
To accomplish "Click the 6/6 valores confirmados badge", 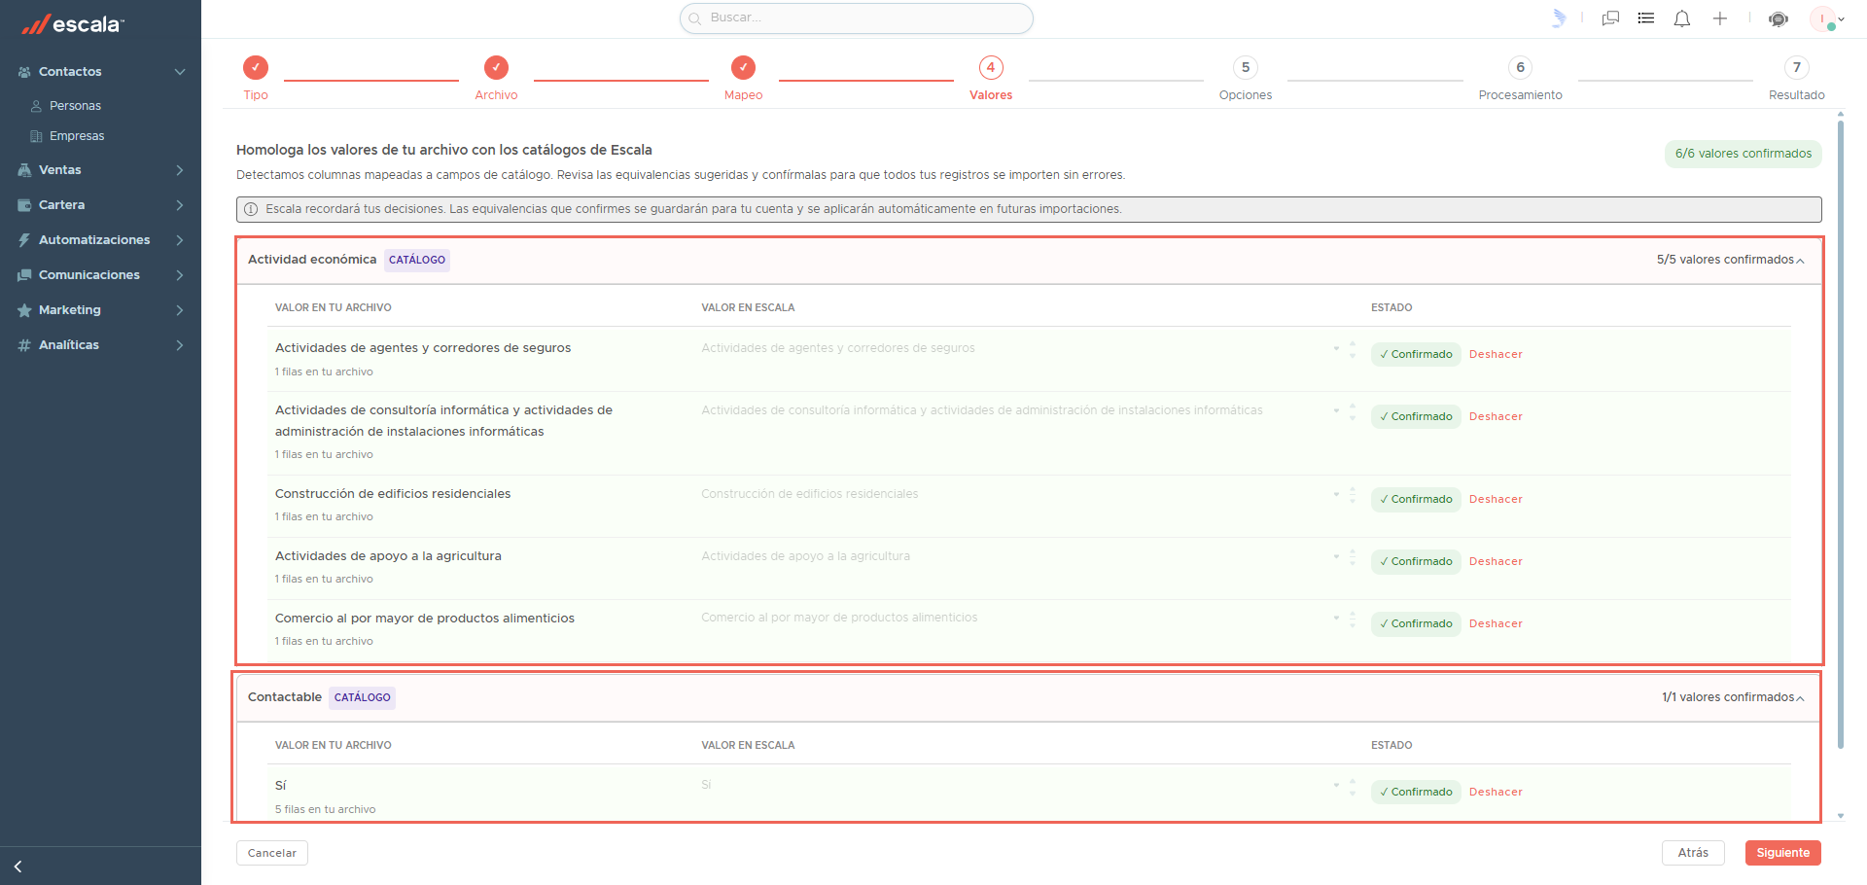I will (1744, 154).
